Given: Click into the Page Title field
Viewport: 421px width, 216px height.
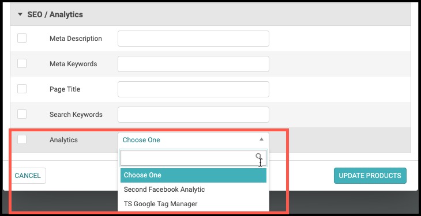Looking at the screenshot, I should coord(193,89).
